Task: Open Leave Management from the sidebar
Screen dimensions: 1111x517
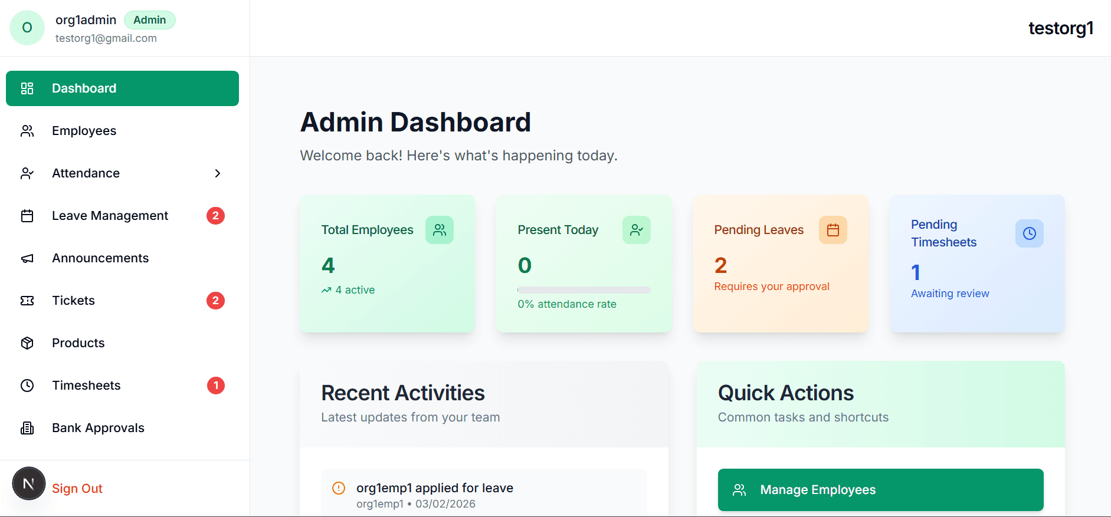Action: click(122, 216)
